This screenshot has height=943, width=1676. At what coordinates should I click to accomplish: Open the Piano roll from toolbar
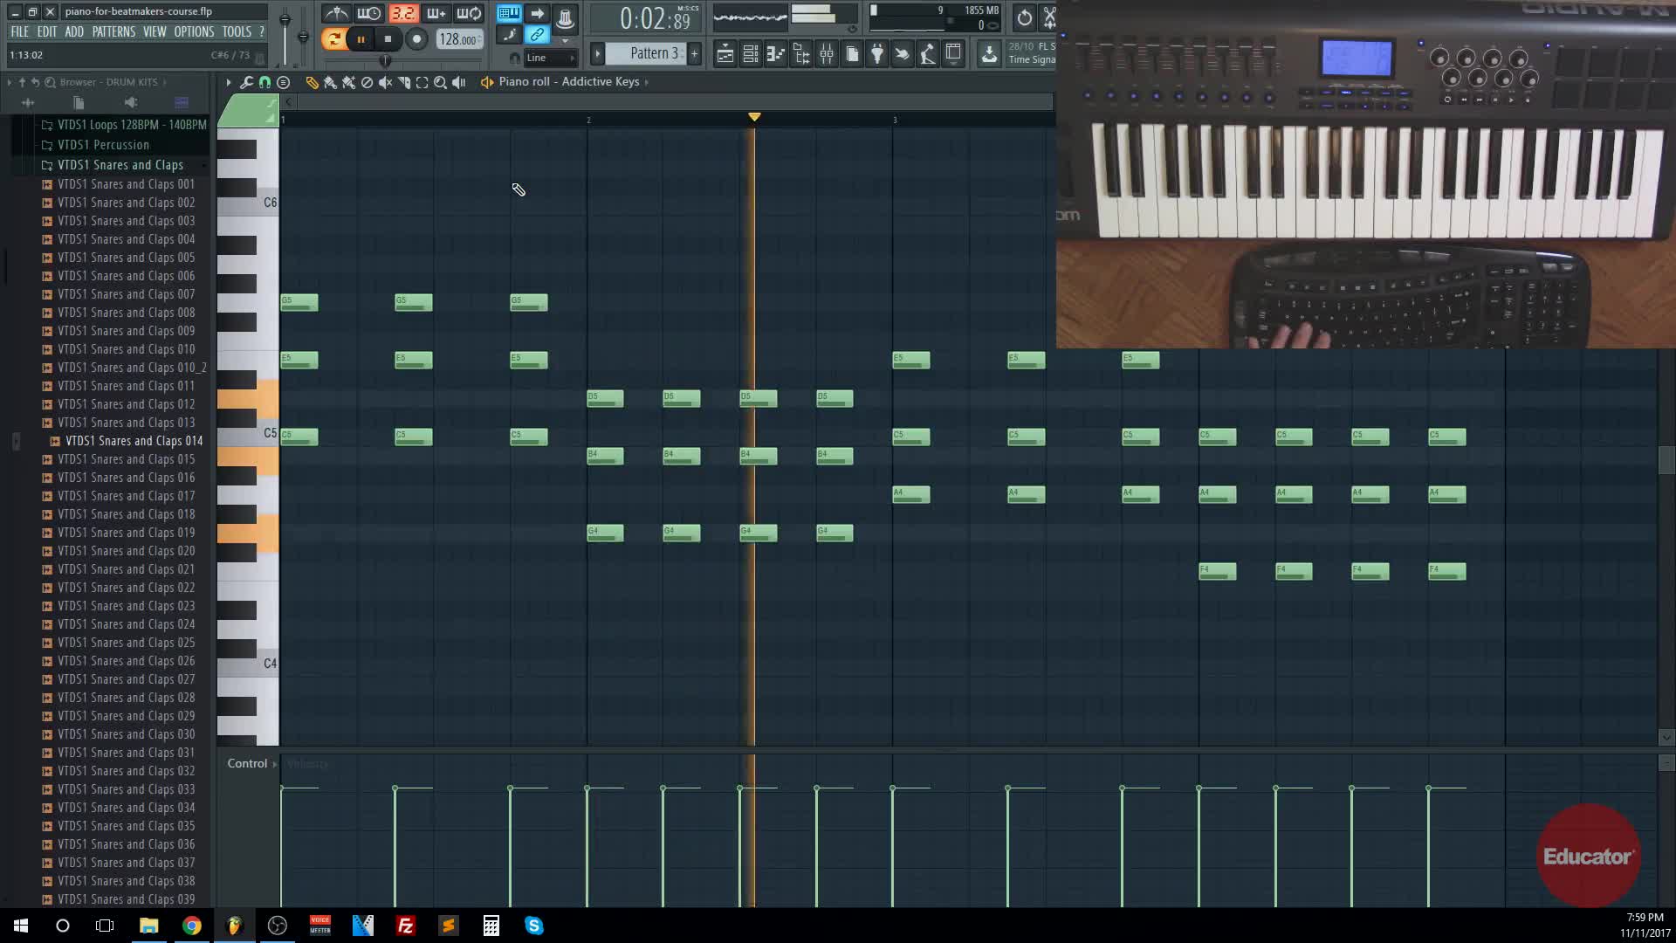click(x=775, y=54)
